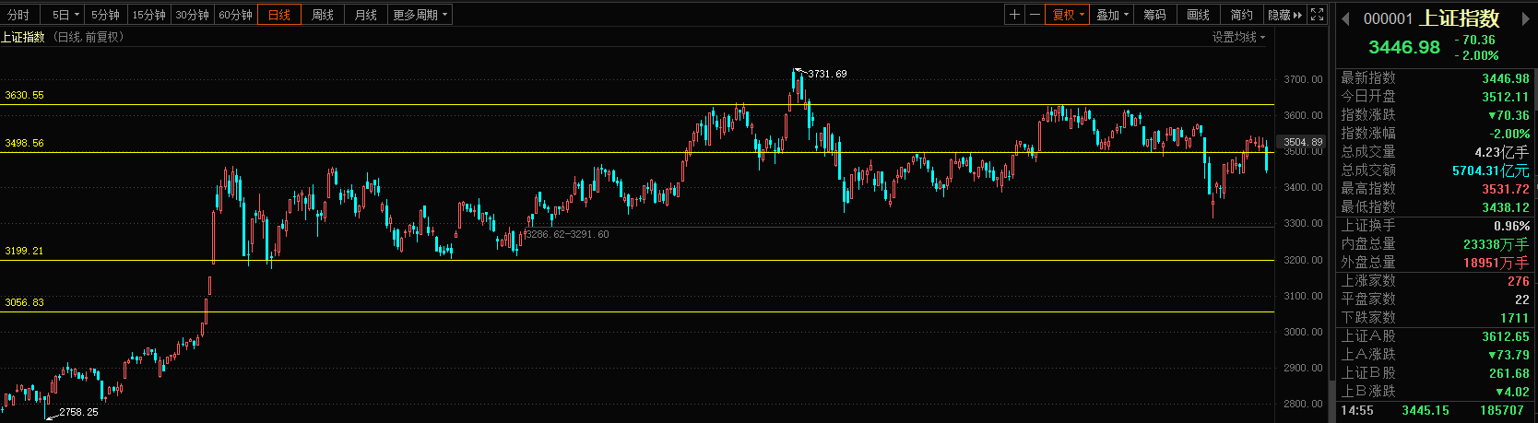The image size is (1538, 423).
Task: Click the 3000.00 price axis label
Action: click(x=1303, y=332)
